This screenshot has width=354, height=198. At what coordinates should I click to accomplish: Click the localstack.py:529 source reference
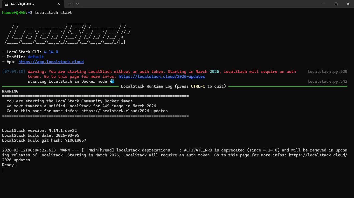coord(327,72)
